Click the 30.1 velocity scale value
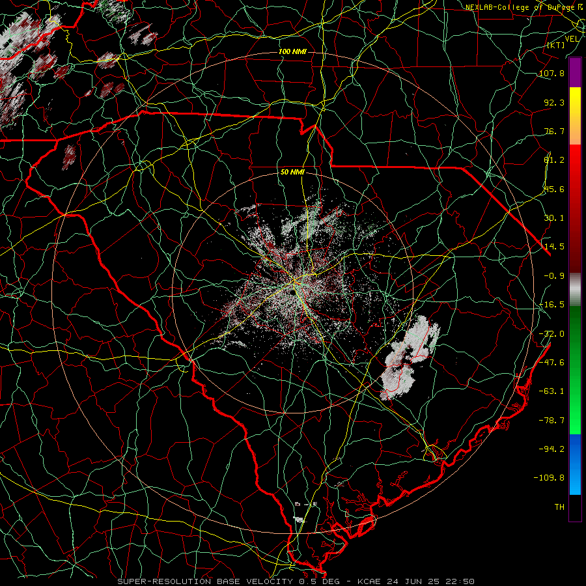The width and height of the screenshot is (586, 586). coord(554,218)
